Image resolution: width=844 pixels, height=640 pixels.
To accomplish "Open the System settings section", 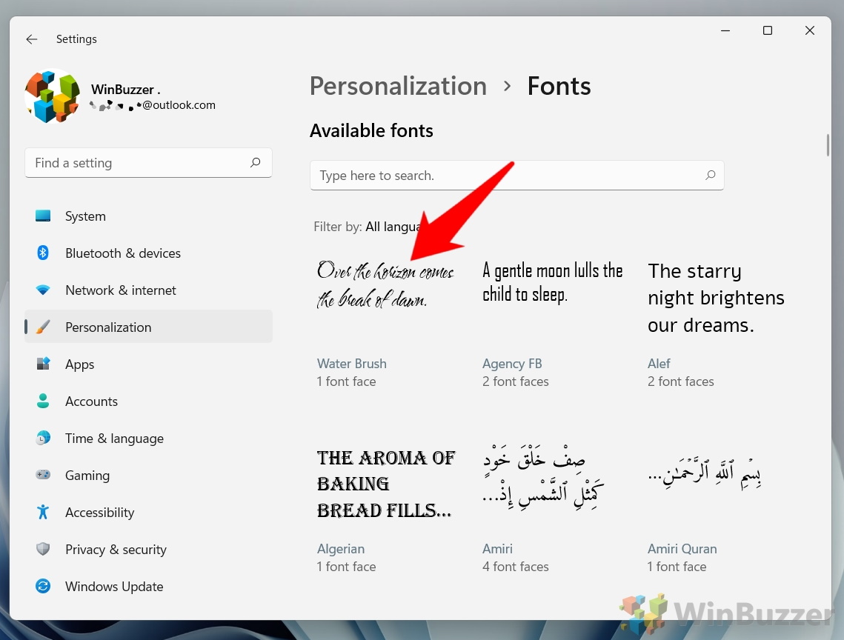I will click(85, 216).
